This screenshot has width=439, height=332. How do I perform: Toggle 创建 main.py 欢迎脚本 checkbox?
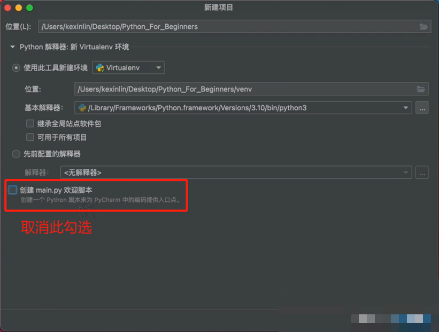pyautogui.click(x=13, y=190)
